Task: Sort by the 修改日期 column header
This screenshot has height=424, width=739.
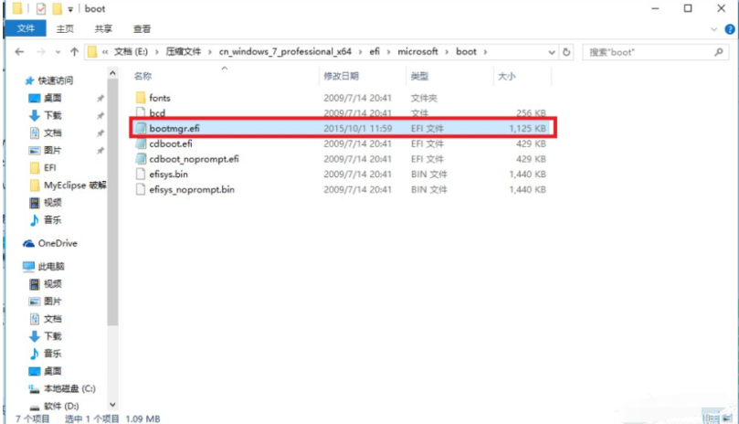Action: tap(342, 76)
